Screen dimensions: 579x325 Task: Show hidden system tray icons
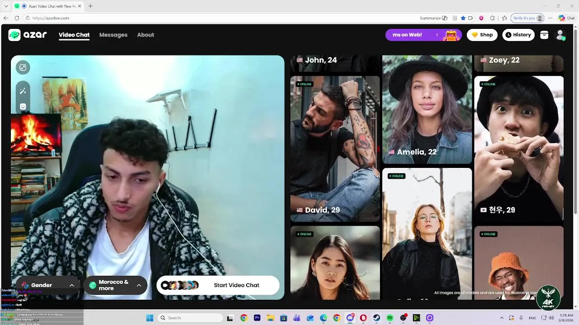[501, 318]
